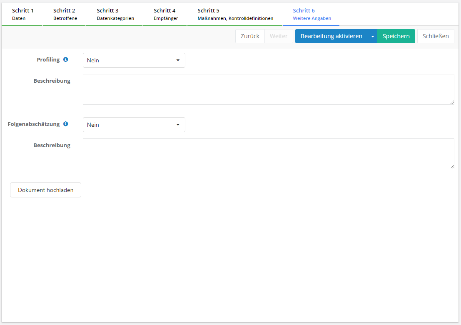
Task: Open the Schritt 3 Datenkategorien tab
Action: 115,14
